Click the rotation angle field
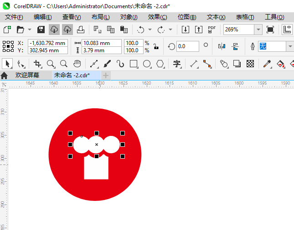Image resolution: width=294 pixels, height=230 pixels. 187,46
